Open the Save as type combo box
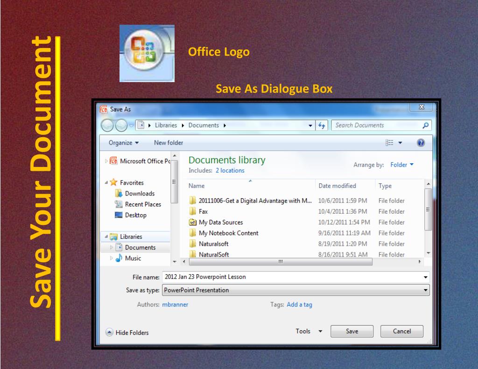This screenshot has height=369, width=478. coord(295,290)
